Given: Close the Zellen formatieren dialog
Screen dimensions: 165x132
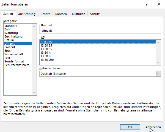Looking at the screenshot, I should 159,4.
